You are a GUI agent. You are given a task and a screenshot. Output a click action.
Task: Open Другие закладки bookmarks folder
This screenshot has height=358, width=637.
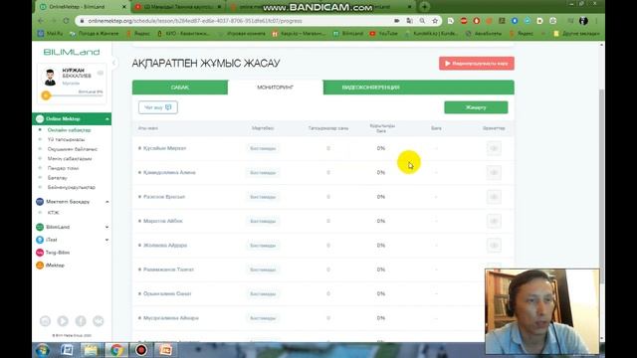[576, 34]
